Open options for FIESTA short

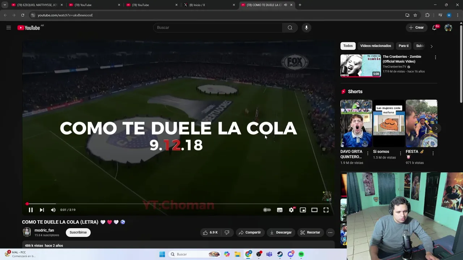tap(433, 153)
